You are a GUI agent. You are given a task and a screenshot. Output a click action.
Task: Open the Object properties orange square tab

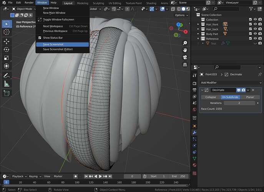[x=194, y=126]
